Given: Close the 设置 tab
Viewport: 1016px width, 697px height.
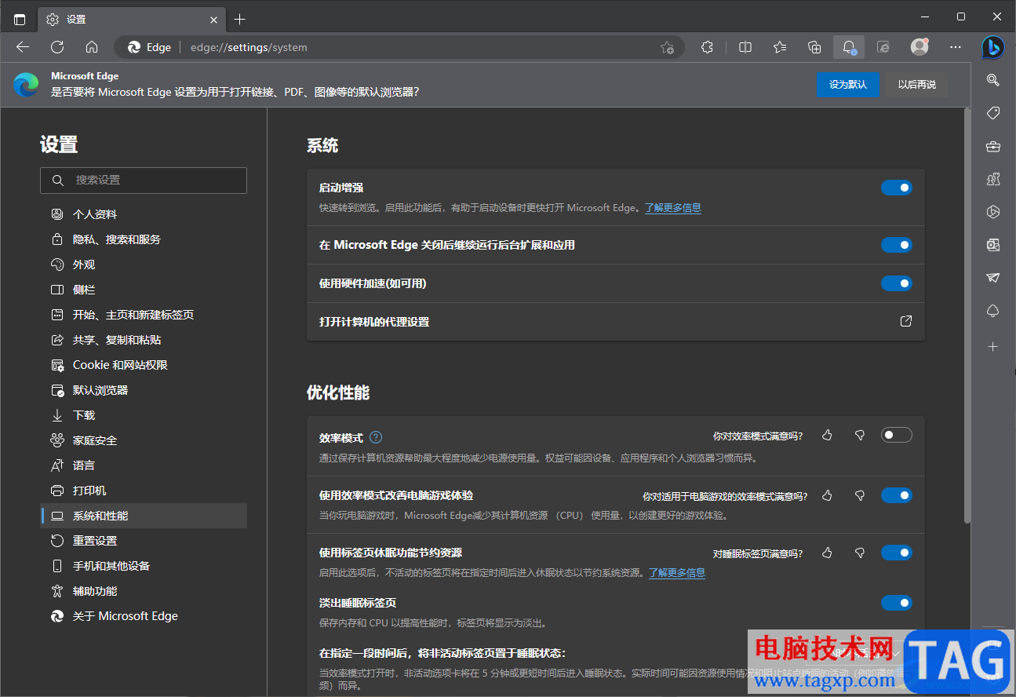Looking at the screenshot, I should click(214, 19).
